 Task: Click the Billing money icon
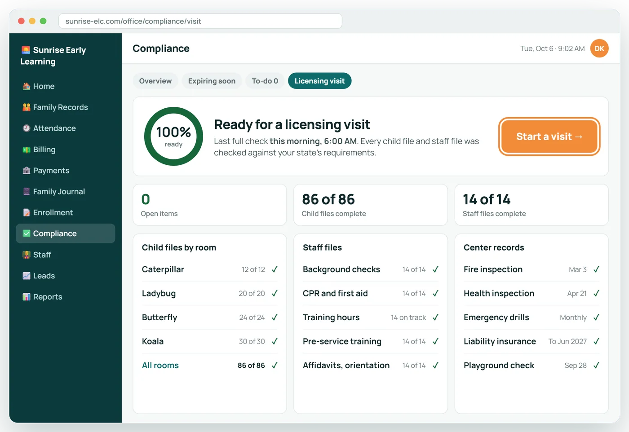click(x=27, y=150)
